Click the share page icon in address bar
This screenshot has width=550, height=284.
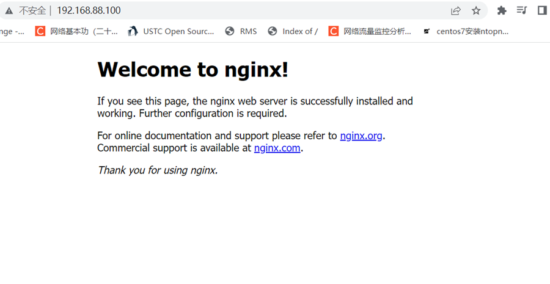click(456, 10)
